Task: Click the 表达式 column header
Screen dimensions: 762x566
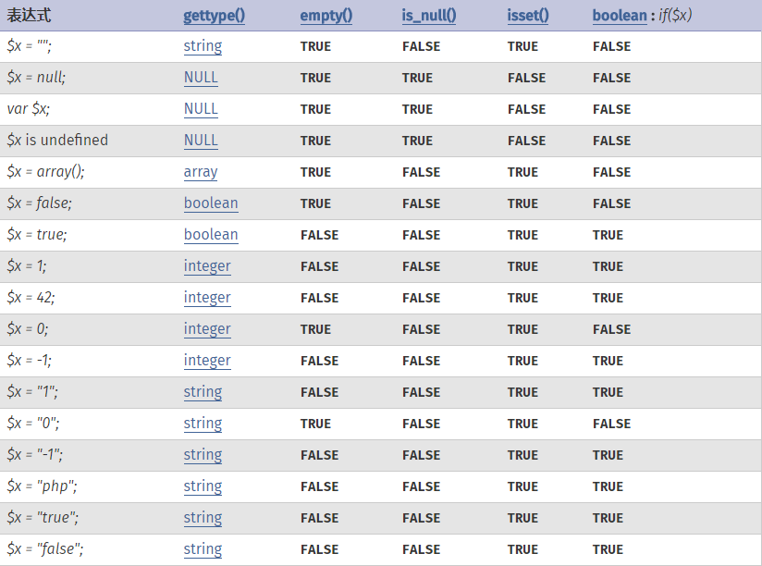Action: point(28,16)
